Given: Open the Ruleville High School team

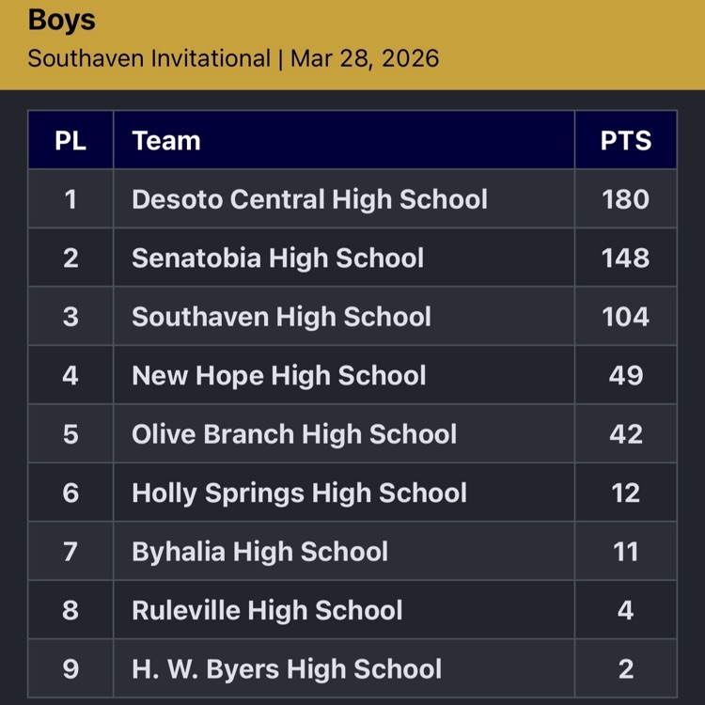Looking at the screenshot, I should click(x=267, y=610).
